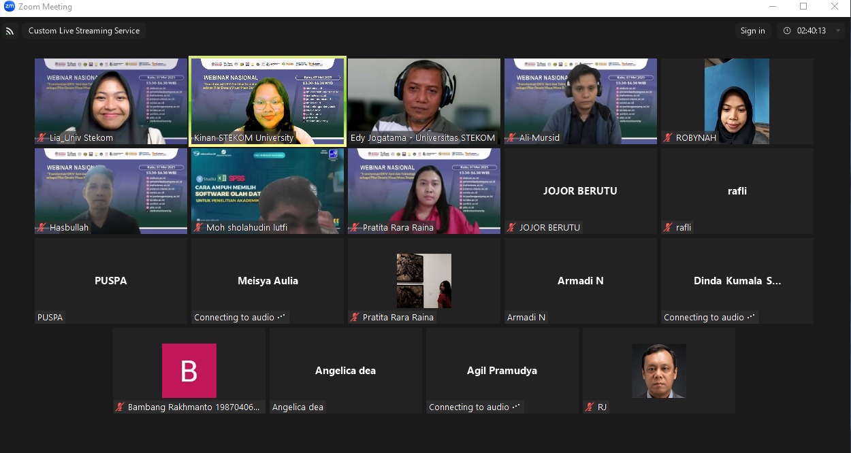This screenshot has width=851, height=453.
Task: Click the Zoom logo in title bar
Action: [x=9, y=7]
